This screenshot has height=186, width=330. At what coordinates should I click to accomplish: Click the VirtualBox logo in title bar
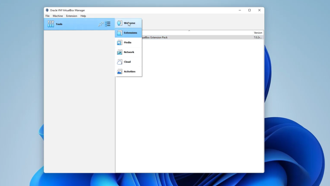(47, 10)
